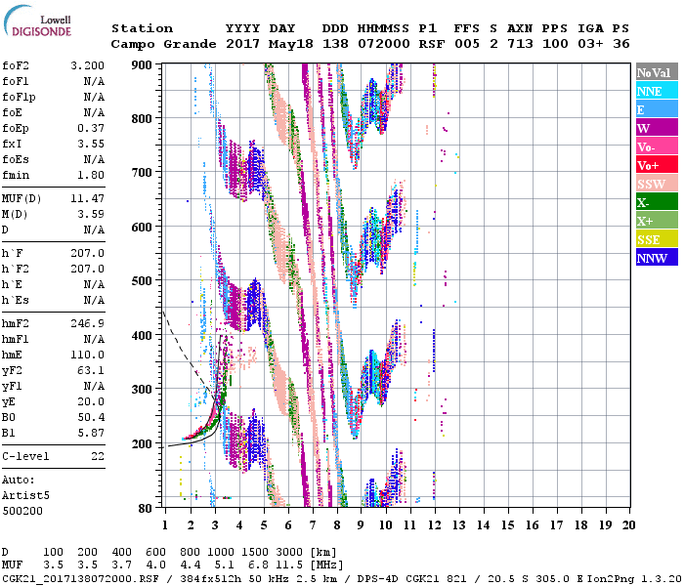684x586 pixels.
Task: Click the fxI value 3.55
Action: [91, 145]
